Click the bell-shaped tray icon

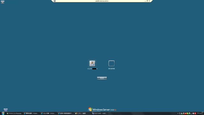pos(191,113)
